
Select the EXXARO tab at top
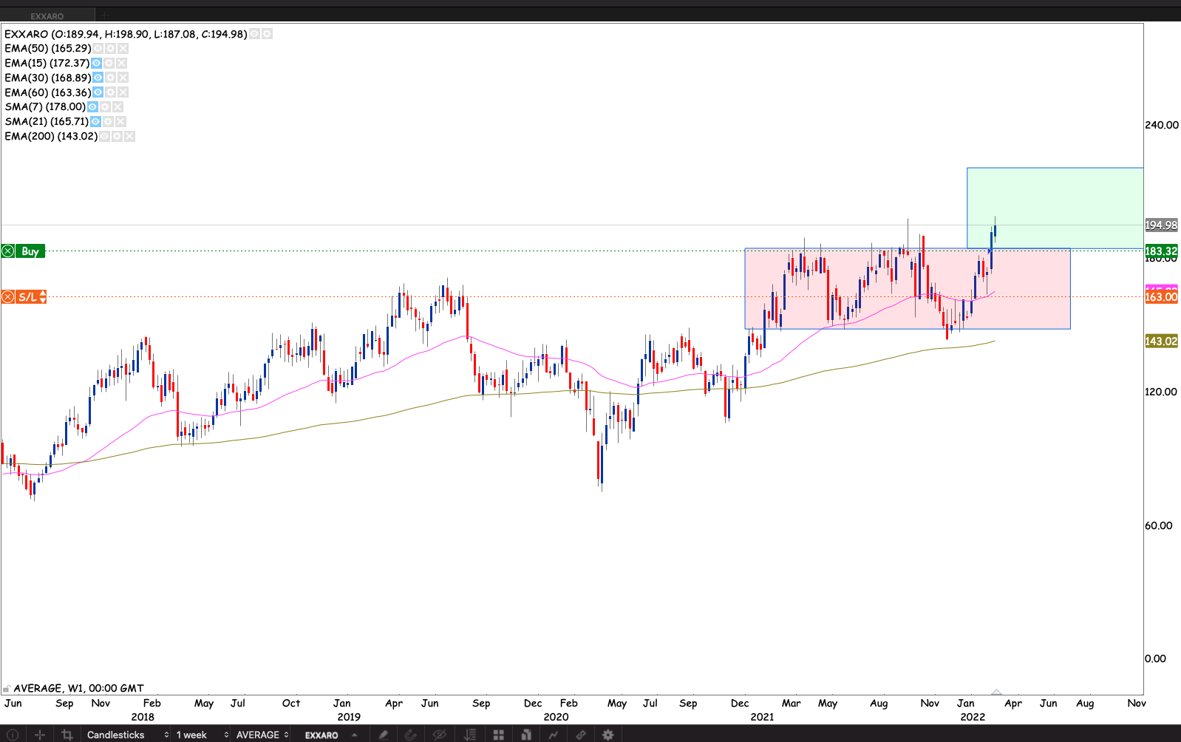pos(47,16)
